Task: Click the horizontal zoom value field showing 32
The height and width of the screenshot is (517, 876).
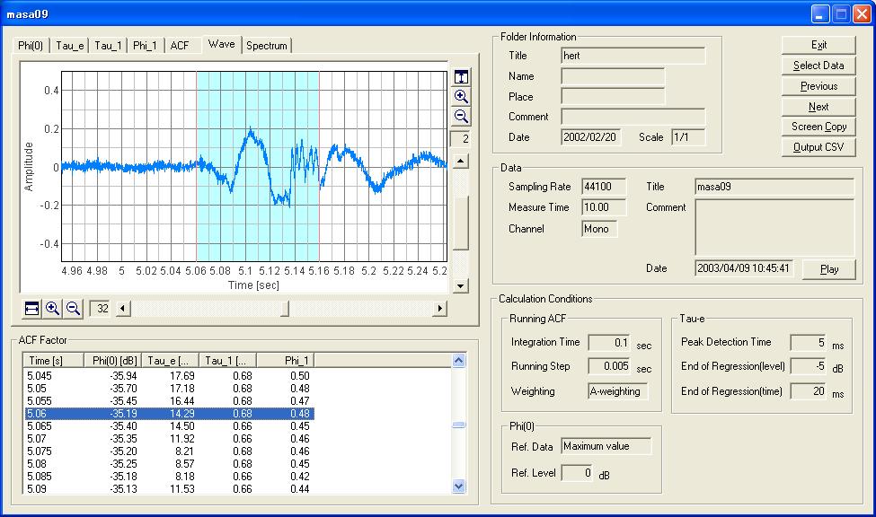Action: coord(101,308)
